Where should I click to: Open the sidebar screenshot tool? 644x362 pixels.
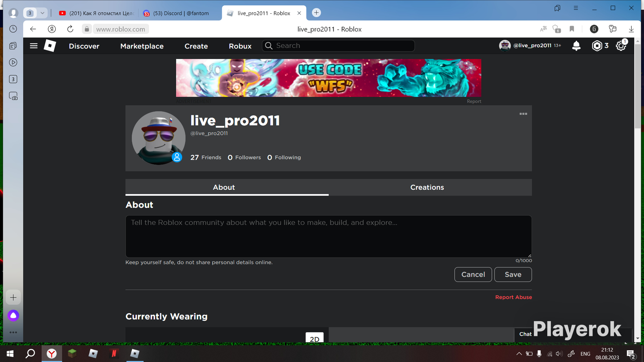13,96
